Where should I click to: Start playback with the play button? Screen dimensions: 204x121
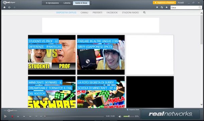point(5,116)
